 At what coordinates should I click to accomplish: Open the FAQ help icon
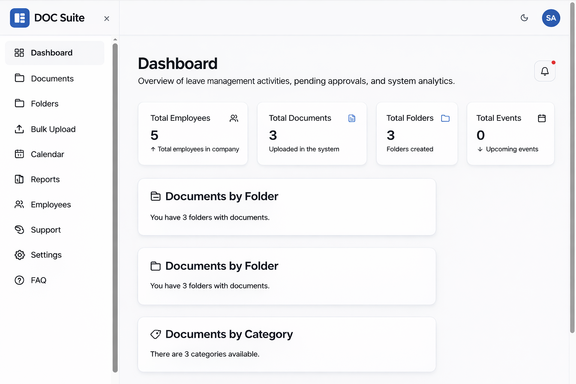(x=19, y=280)
